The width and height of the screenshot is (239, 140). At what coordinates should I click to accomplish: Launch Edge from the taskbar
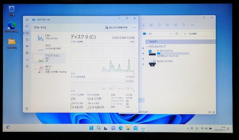click(121, 128)
